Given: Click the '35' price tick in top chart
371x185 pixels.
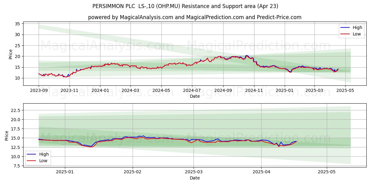Looking at the screenshot, I should (17, 24).
